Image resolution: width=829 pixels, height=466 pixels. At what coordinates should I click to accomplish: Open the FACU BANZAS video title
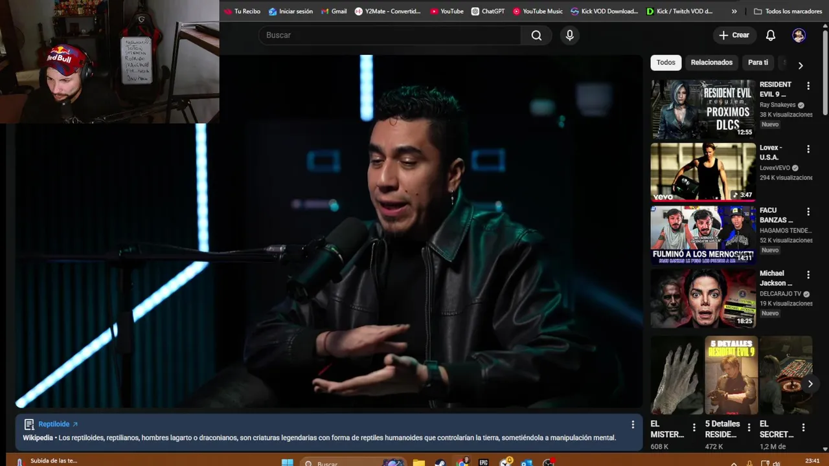[776, 215]
